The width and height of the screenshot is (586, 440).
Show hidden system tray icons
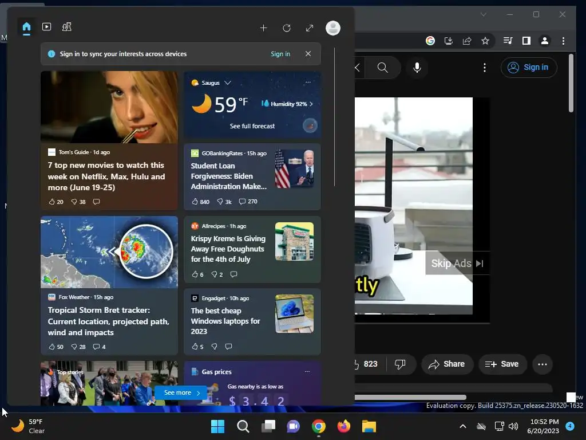462,426
